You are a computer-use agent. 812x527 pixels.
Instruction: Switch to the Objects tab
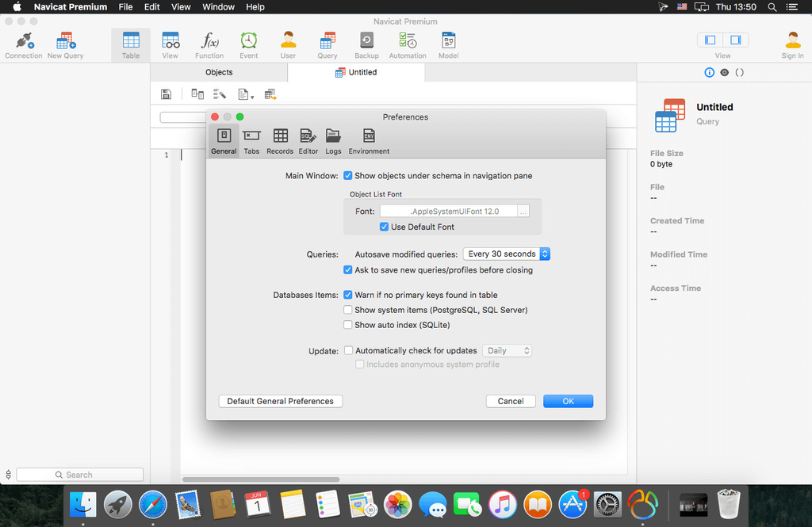pyautogui.click(x=219, y=72)
